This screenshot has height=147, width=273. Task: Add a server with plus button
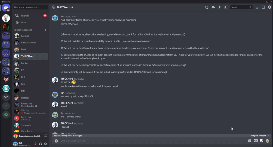pyautogui.click(x=6, y=106)
